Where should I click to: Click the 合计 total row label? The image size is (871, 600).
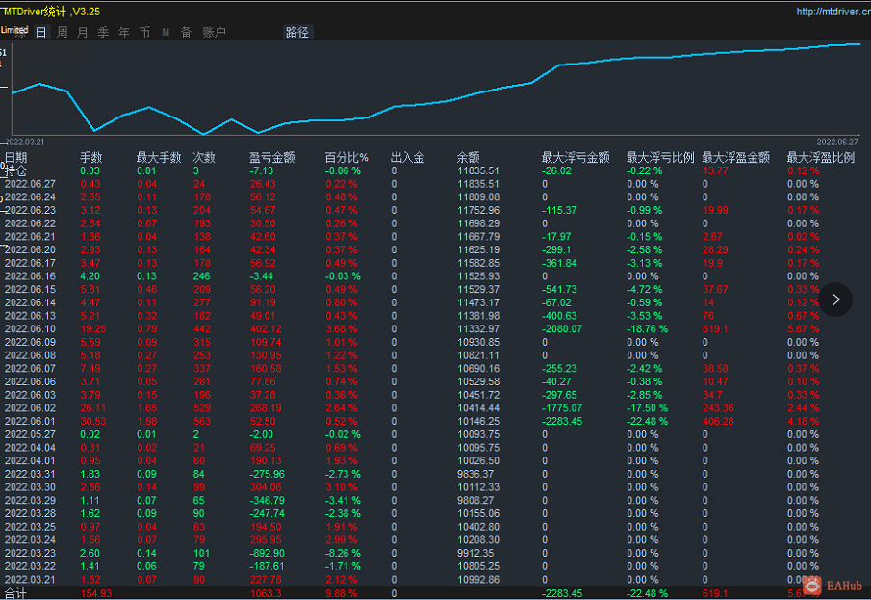[15, 594]
